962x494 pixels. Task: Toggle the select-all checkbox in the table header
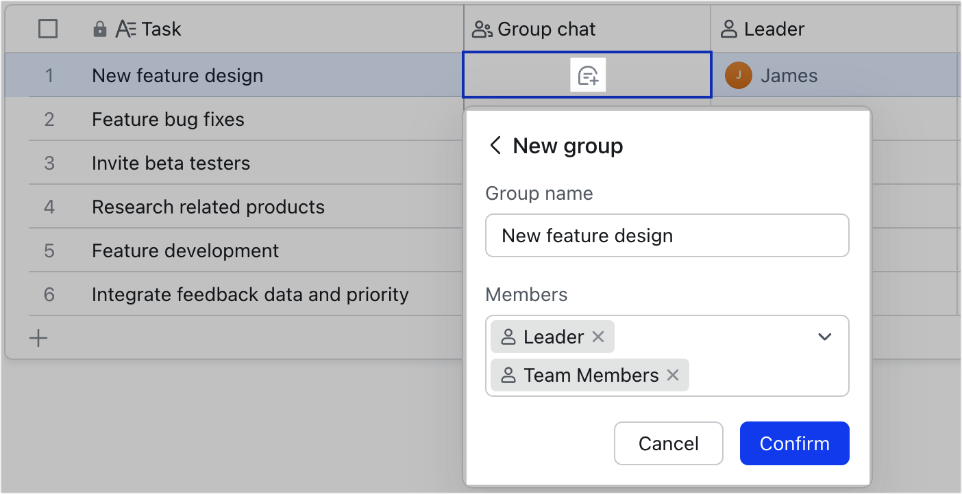47,29
